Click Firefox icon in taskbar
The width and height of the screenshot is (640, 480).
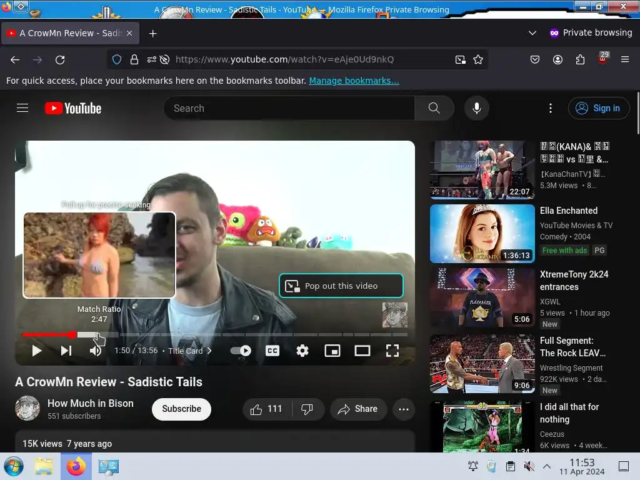[x=76, y=466]
